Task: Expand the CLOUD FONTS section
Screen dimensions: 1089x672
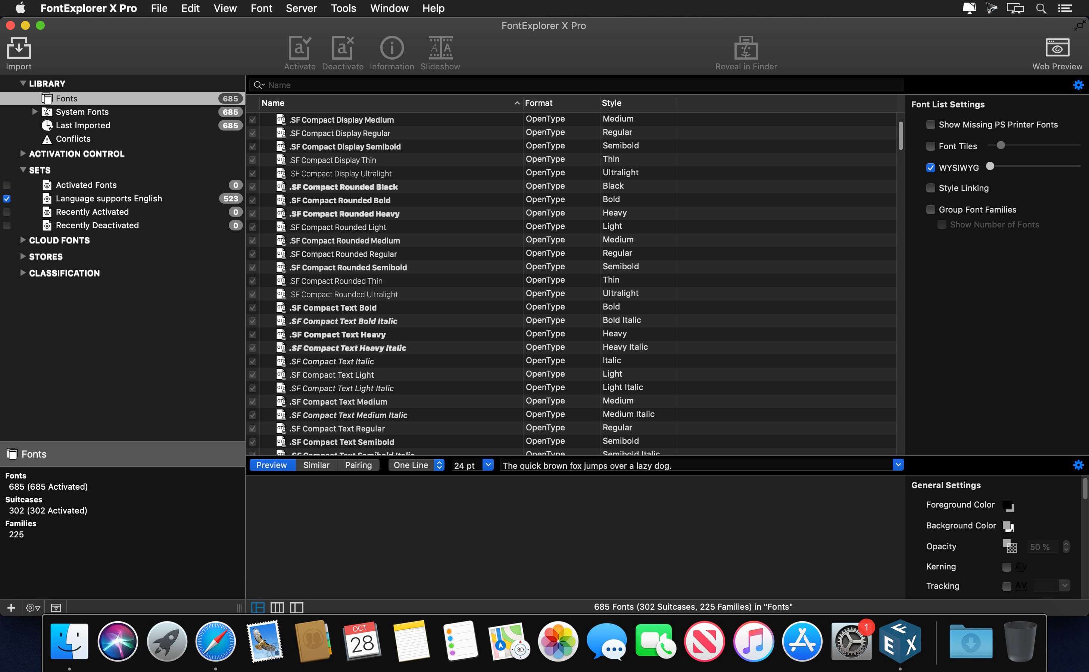Action: pyautogui.click(x=22, y=240)
